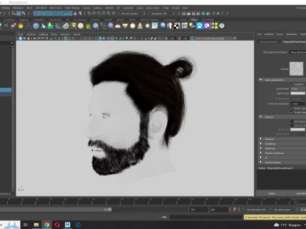Click the colored dots shelf icon
Image resolution: width=306 pixels, height=229 pixels.
tap(214, 26)
